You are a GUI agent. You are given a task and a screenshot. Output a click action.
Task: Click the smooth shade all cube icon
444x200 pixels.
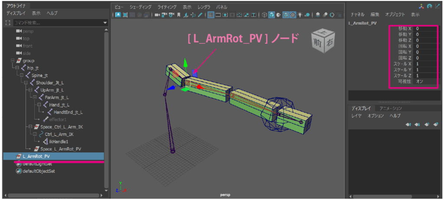(x=271, y=15)
